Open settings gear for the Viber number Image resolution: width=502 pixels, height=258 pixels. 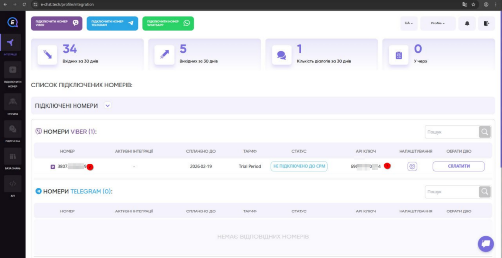coord(412,166)
